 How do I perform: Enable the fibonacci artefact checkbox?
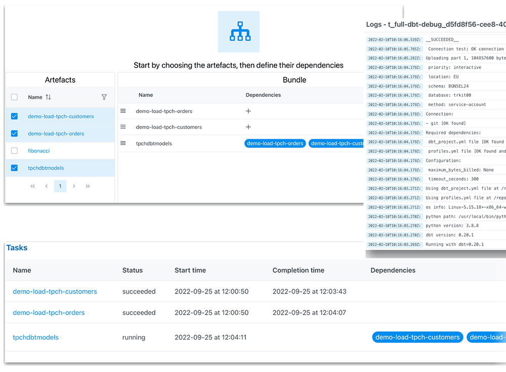[x=14, y=151]
